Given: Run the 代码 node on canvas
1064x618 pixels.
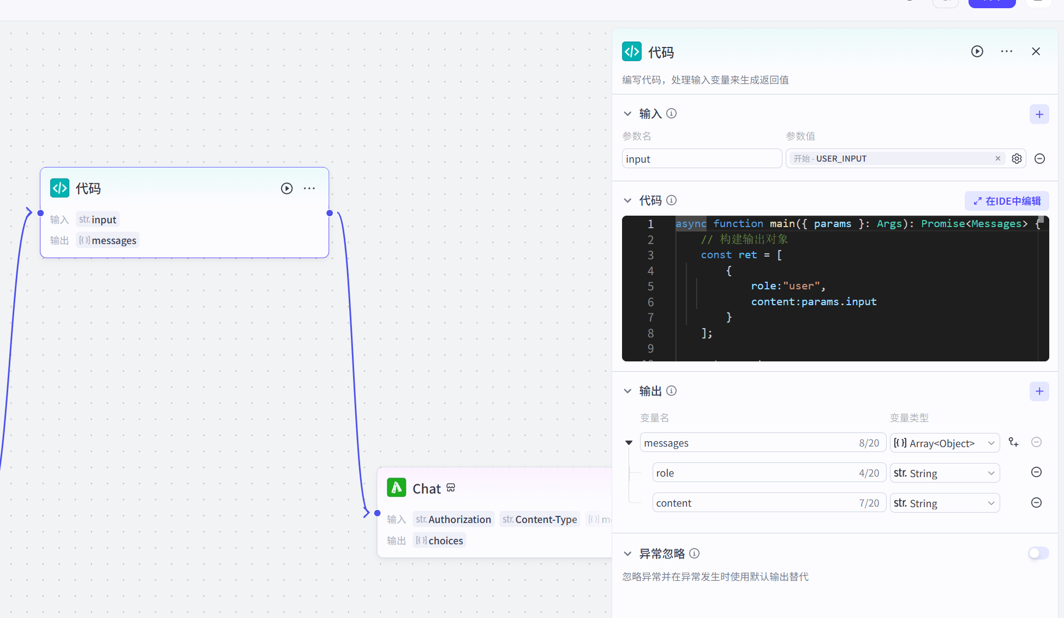Looking at the screenshot, I should tap(286, 188).
